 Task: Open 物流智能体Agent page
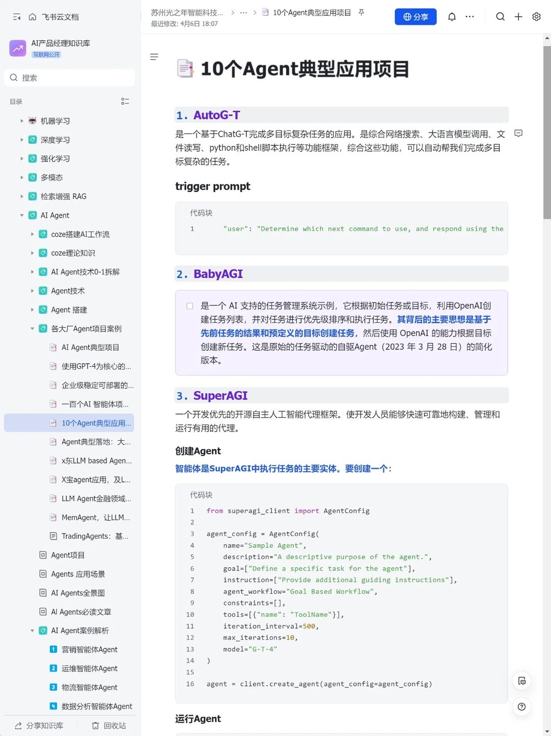point(89,687)
